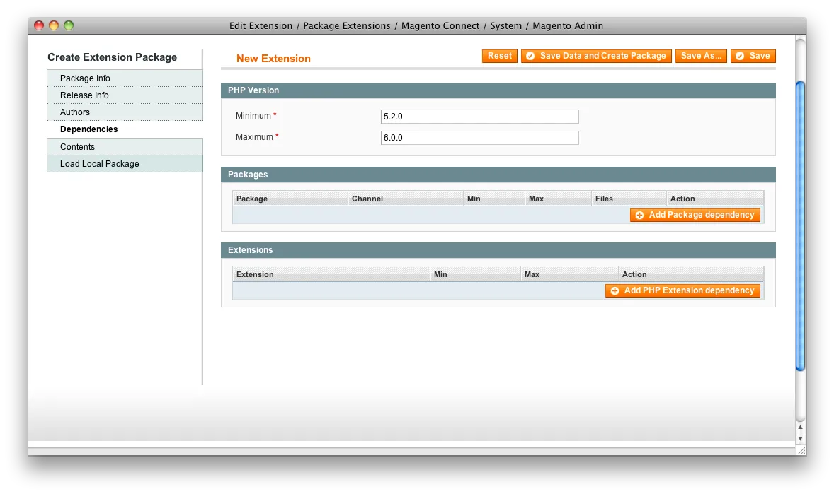Click the Minimum PHP version field
This screenshot has height=494, width=834.
[479, 117]
